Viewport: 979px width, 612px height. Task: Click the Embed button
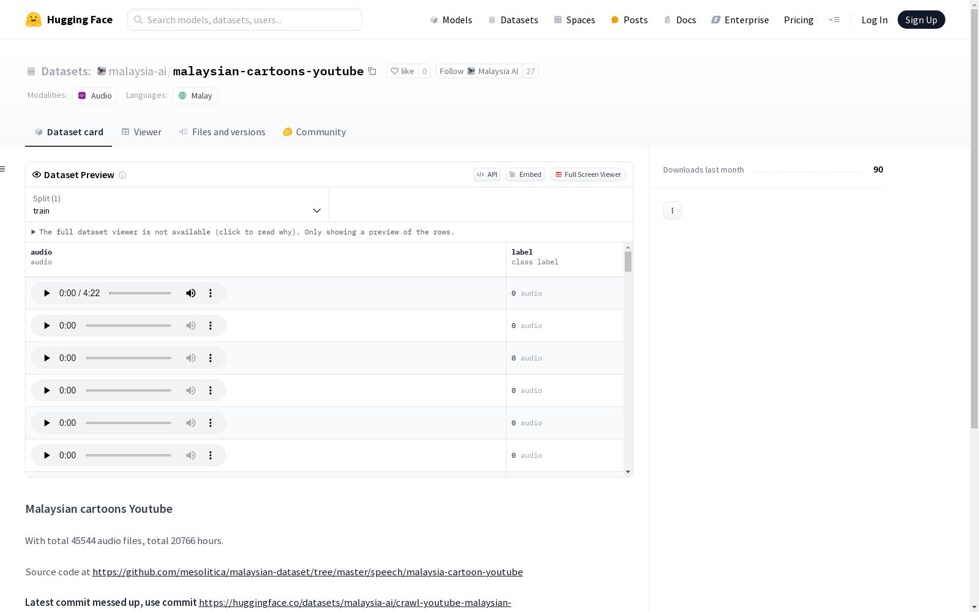(525, 174)
